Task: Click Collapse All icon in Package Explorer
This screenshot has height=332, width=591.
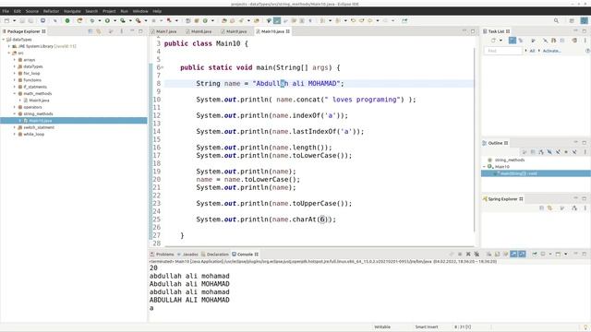Action: tap(90, 31)
